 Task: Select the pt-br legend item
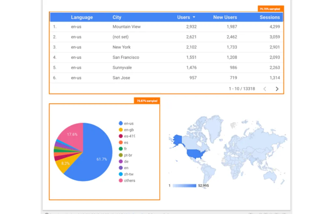point(128,155)
